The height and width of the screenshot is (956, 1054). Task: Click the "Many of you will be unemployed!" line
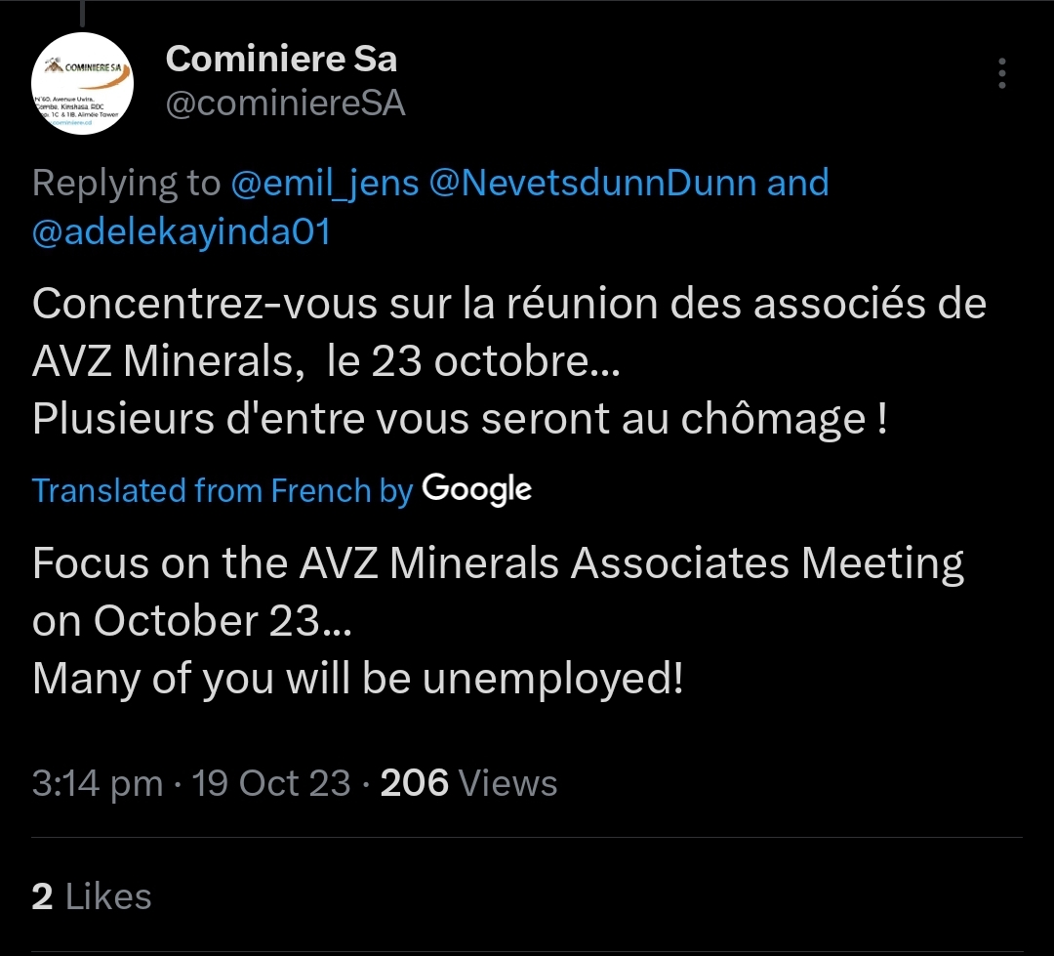358,679
